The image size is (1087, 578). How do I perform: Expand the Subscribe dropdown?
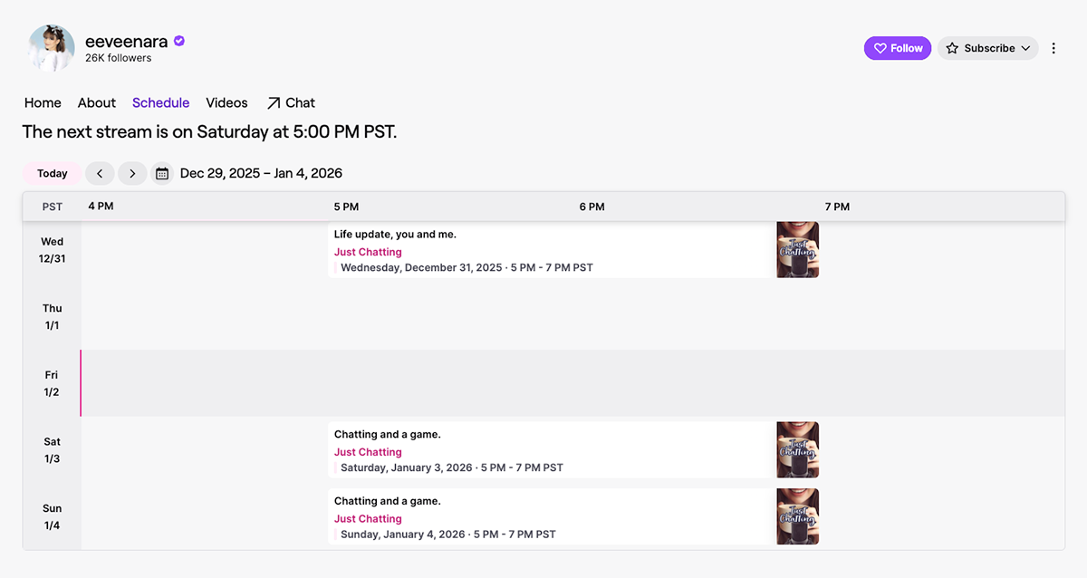[988, 48]
